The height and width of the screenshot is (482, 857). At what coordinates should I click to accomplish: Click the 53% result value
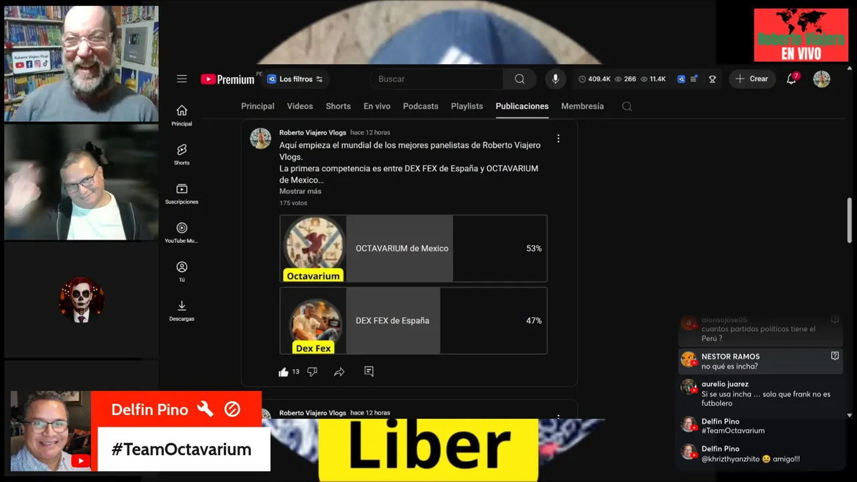(534, 248)
